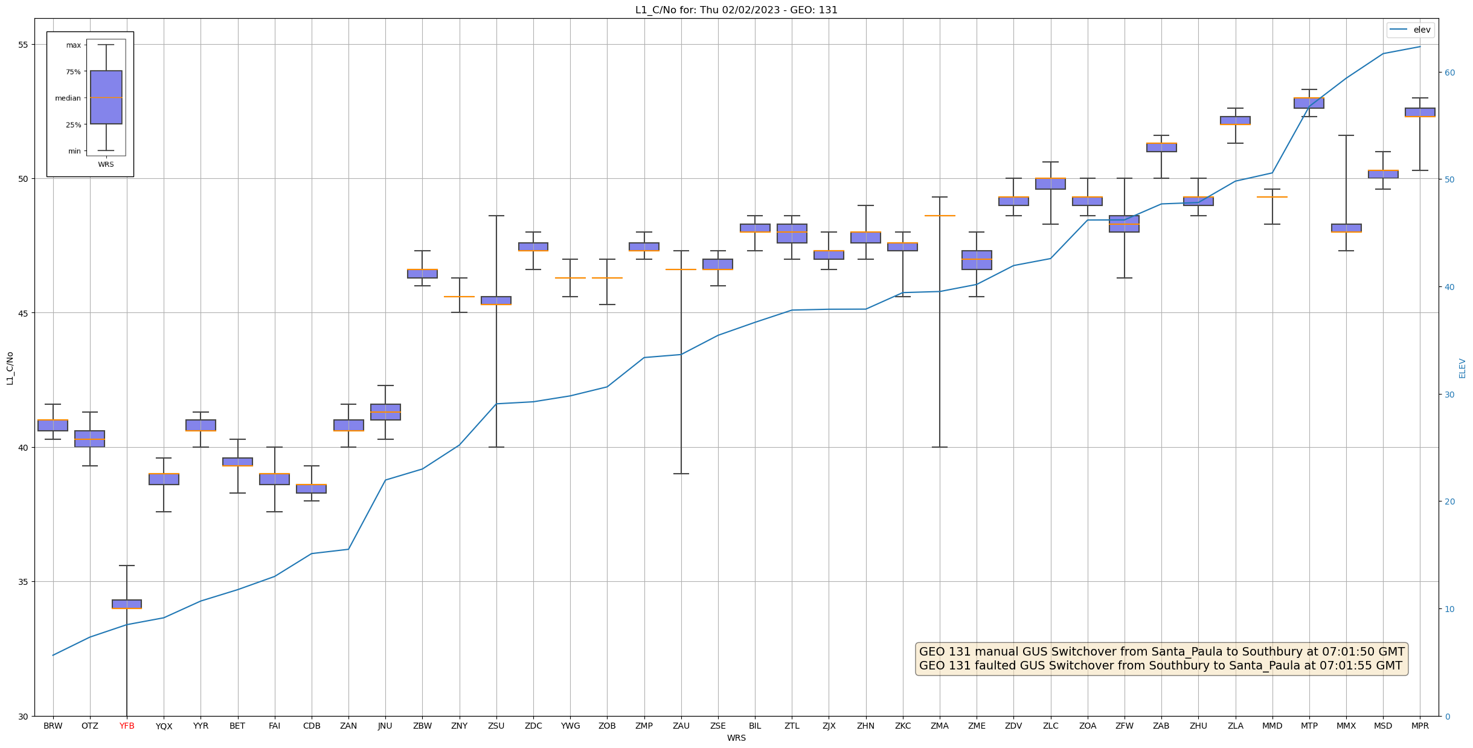This screenshot has height=748, width=1473.
Task: Click the MPR station label
Action: click(x=1420, y=726)
